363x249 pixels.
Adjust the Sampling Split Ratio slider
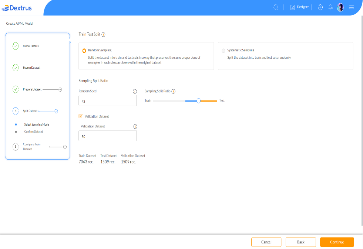pos(198,100)
